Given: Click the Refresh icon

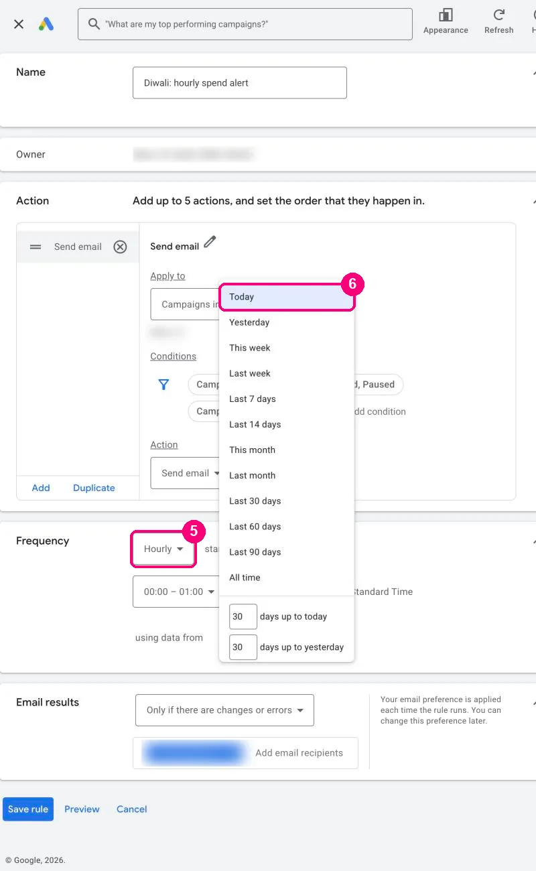Looking at the screenshot, I should [x=498, y=15].
